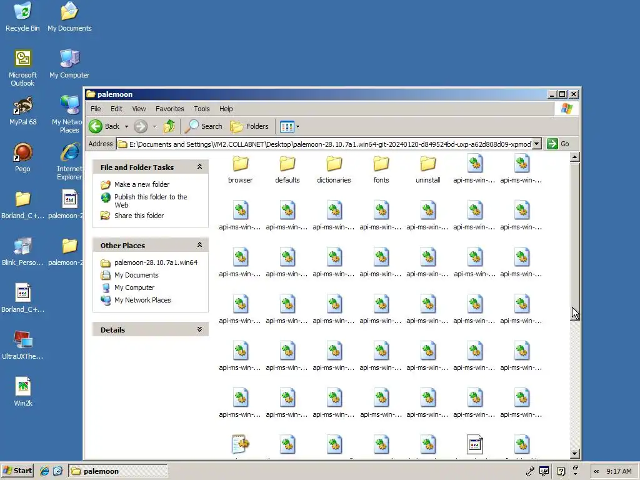
Task: Open the browser folder
Action: 241,170
